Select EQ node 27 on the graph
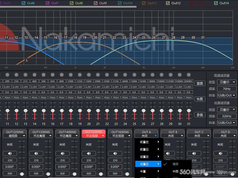238x178 pixels. pos(164,37)
